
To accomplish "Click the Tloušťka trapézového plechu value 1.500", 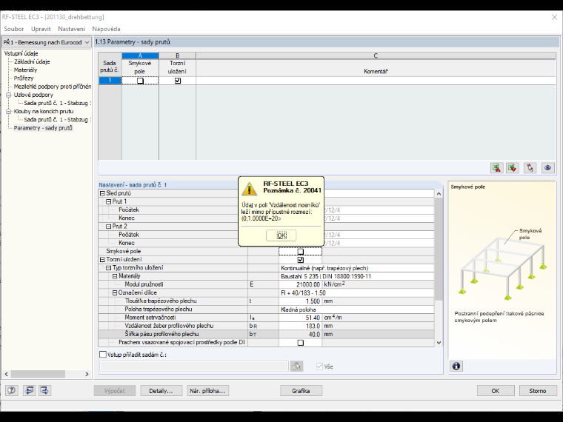I will coord(300,301).
